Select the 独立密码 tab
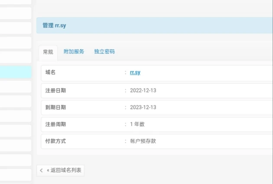 click(x=104, y=52)
